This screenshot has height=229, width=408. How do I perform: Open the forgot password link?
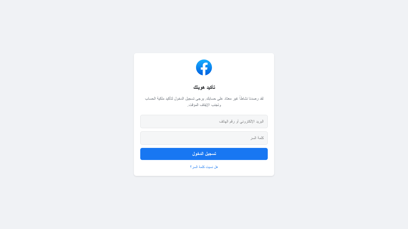coord(204,167)
